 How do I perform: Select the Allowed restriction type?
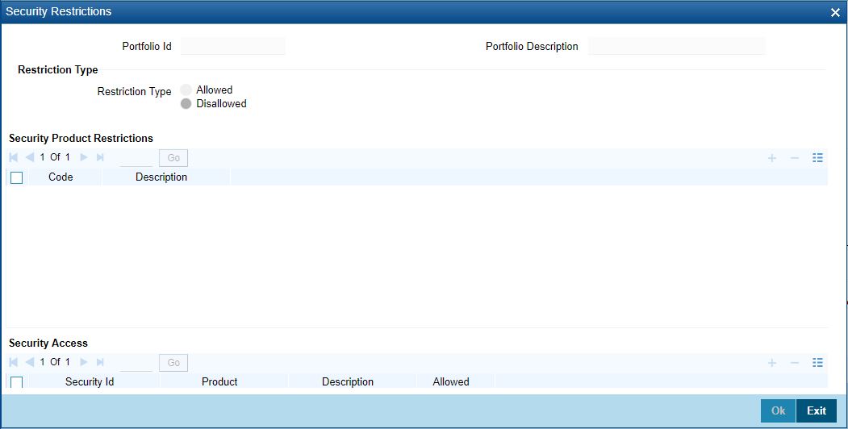click(x=186, y=90)
